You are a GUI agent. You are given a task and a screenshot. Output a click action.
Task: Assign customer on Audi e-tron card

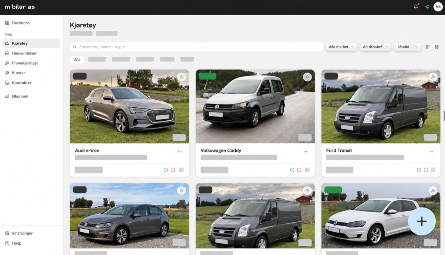tap(181, 77)
